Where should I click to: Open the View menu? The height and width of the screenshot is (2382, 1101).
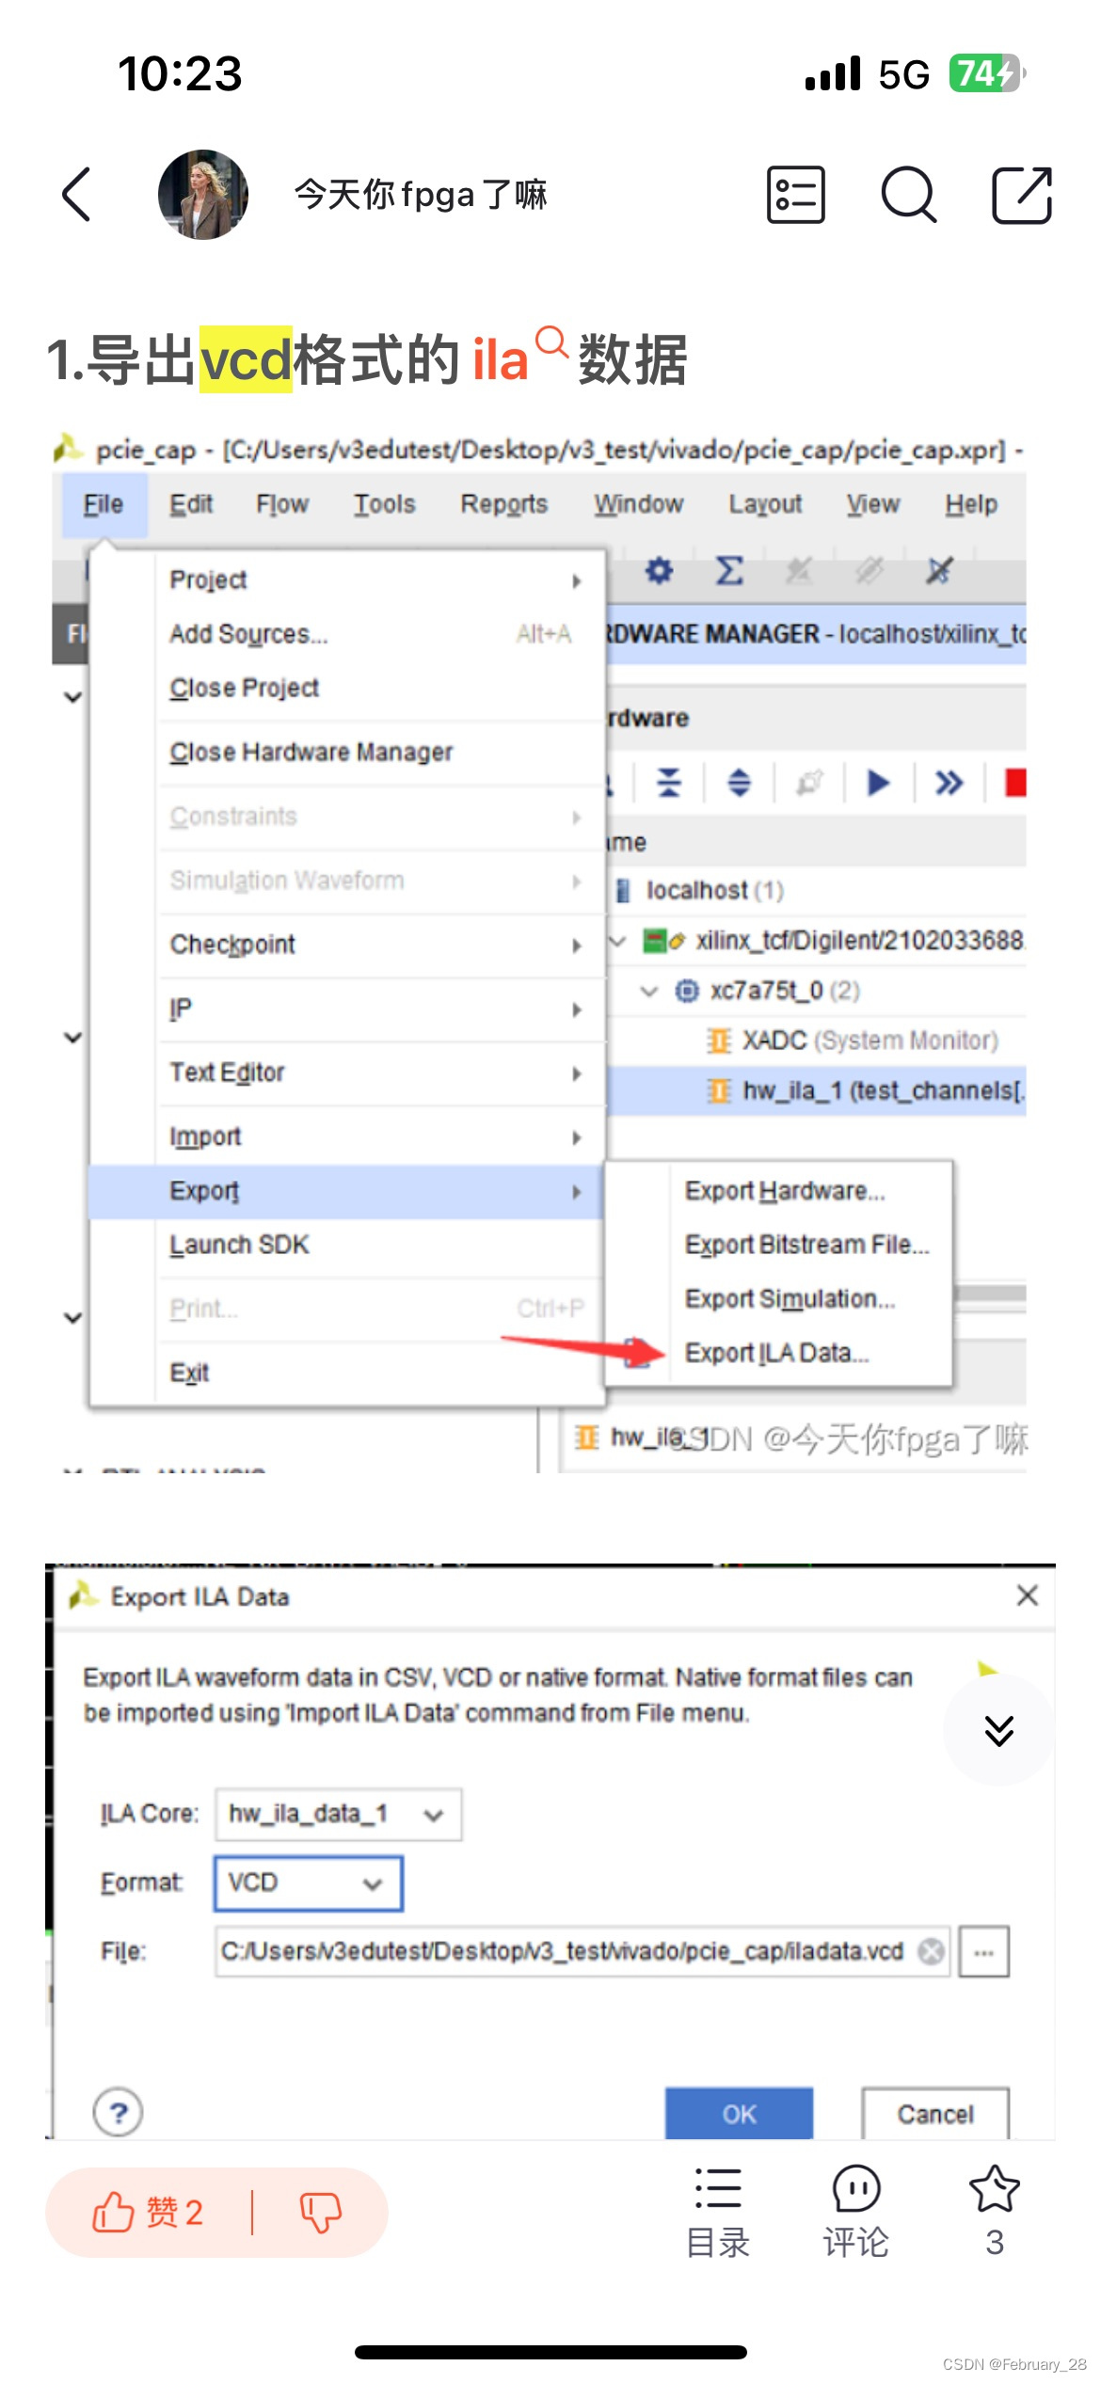(872, 504)
